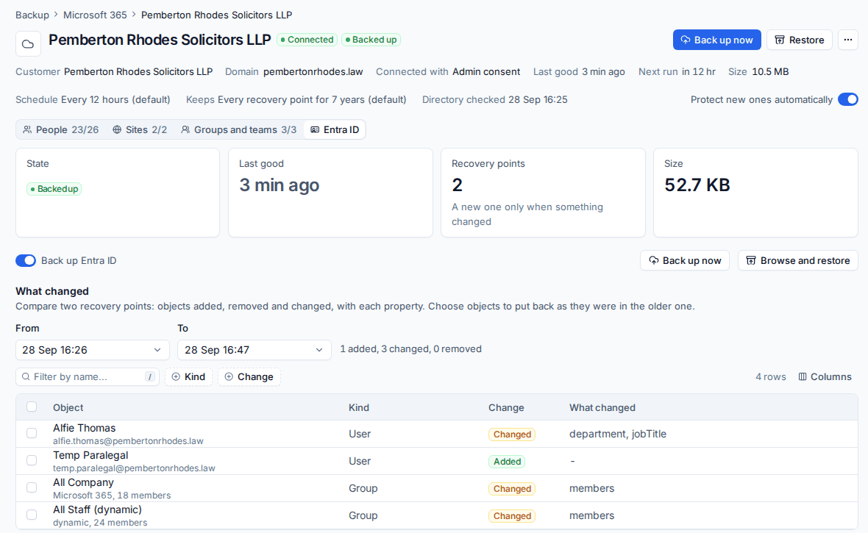Click the Columns layout icon
This screenshot has height=533, width=868.
(x=803, y=377)
